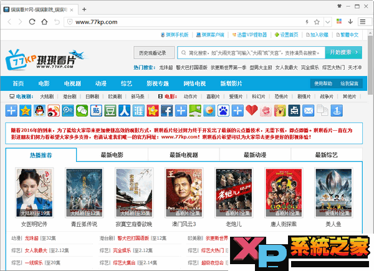Click 龙珠超 in hot searches
Image resolution: width=374 pixels, height=271 pixels.
[166, 68]
